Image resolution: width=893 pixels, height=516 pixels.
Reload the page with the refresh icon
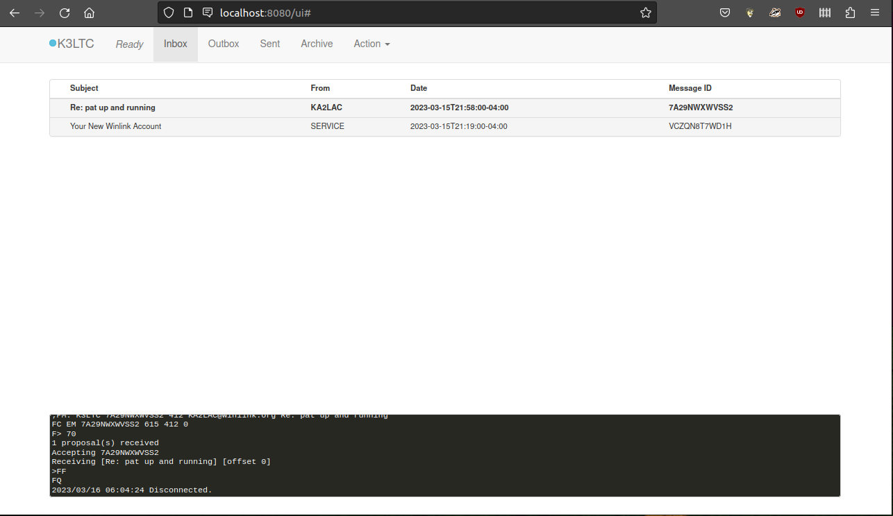pyautogui.click(x=65, y=12)
